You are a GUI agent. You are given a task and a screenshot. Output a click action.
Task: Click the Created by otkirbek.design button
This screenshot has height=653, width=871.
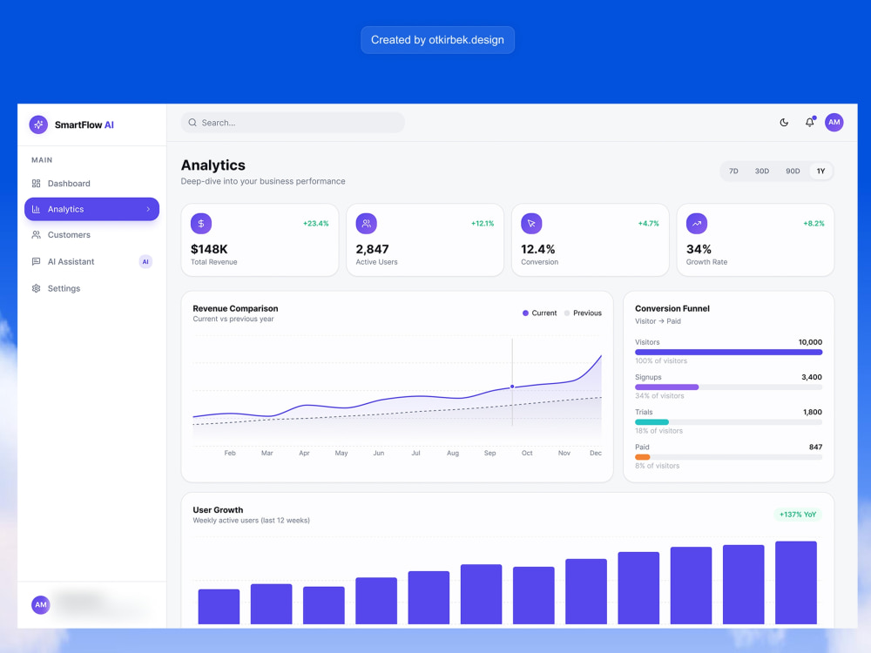(x=438, y=40)
